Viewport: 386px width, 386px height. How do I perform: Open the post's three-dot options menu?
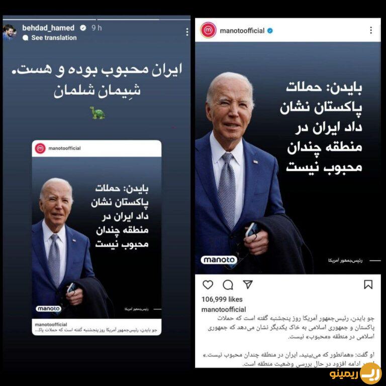pyautogui.click(x=371, y=30)
